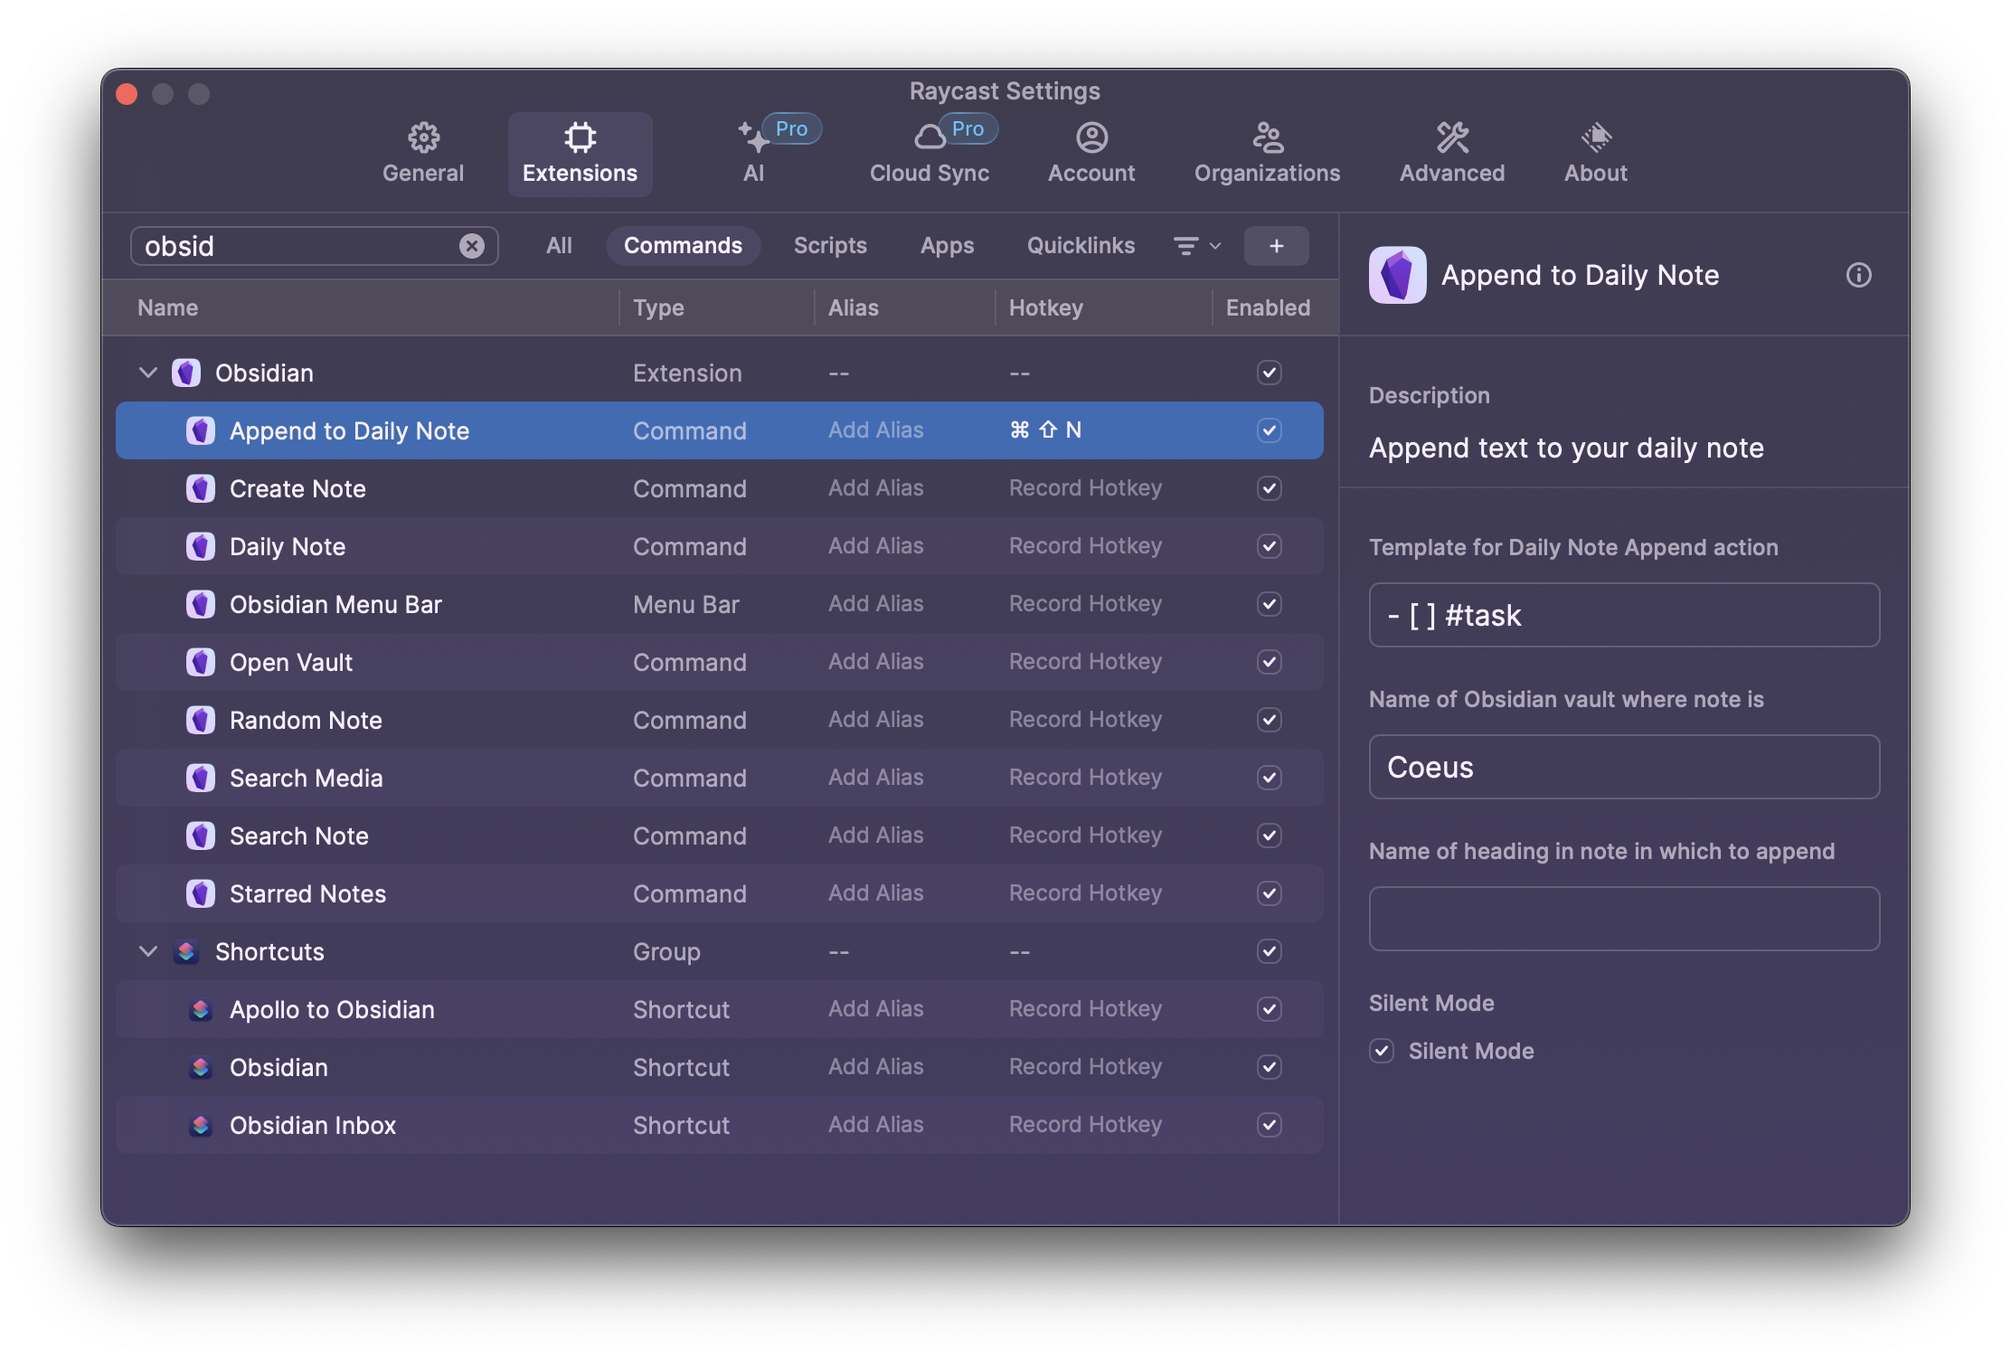The width and height of the screenshot is (2011, 1360).
Task: Click Search Note command icon
Action: pyautogui.click(x=201, y=836)
